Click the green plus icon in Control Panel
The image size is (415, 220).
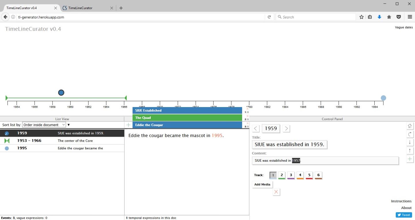point(410,159)
